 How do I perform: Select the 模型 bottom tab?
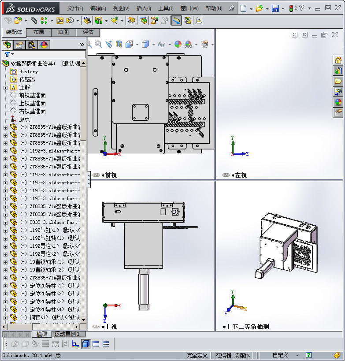(42, 334)
